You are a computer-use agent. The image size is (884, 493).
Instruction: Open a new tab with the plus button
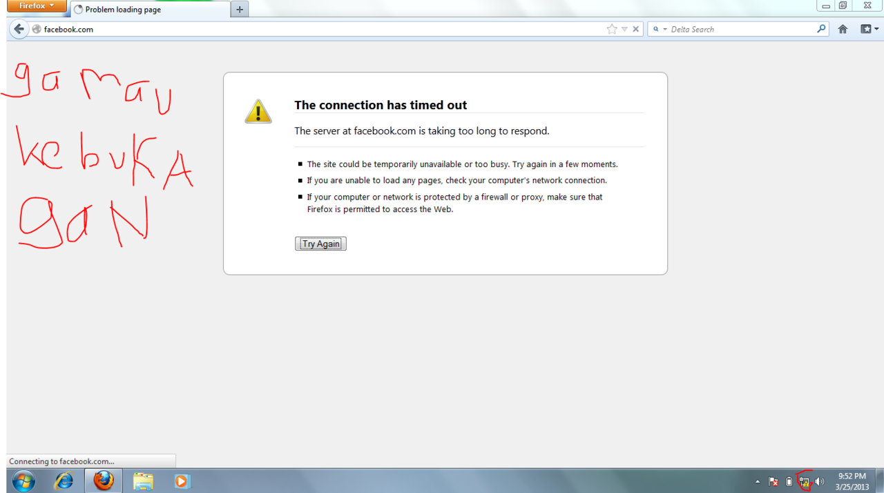point(240,10)
